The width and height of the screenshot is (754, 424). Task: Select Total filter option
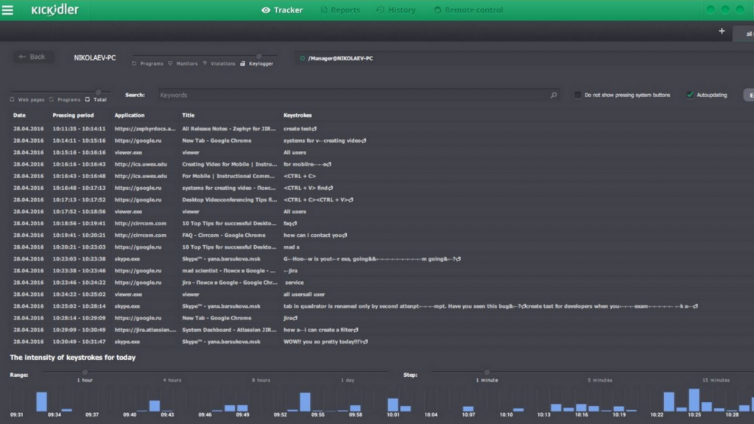click(96, 99)
